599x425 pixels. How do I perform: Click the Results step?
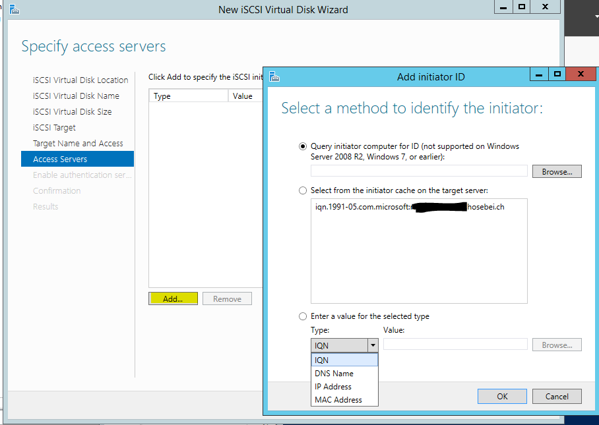pos(46,207)
